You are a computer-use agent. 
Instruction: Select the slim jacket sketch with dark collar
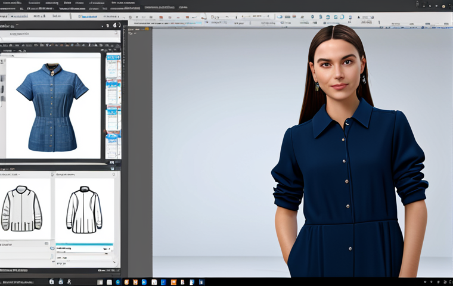coord(84,210)
